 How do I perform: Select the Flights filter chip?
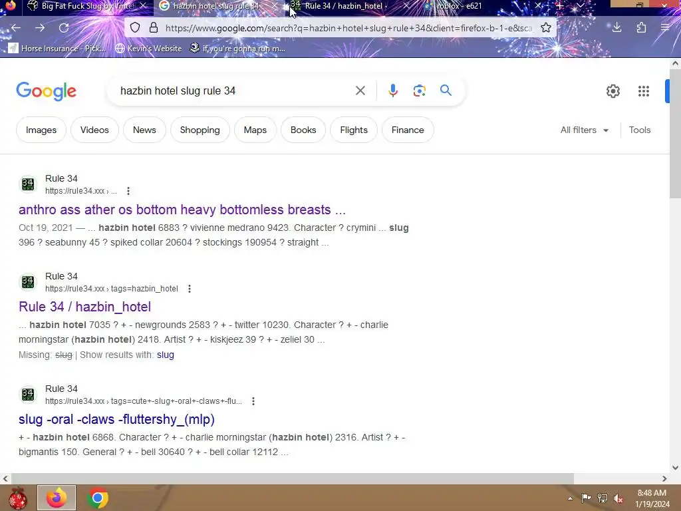point(354,130)
